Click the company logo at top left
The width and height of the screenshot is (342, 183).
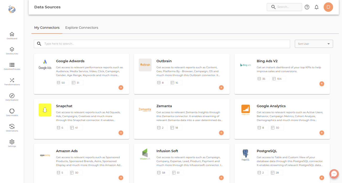click(12, 9)
